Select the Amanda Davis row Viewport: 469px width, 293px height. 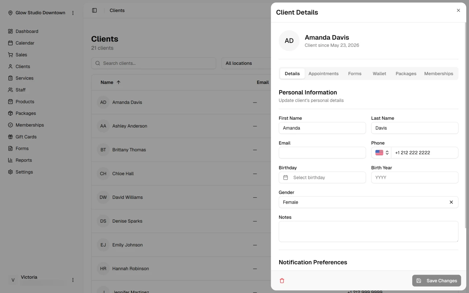pyautogui.click(x=181, y=102)
